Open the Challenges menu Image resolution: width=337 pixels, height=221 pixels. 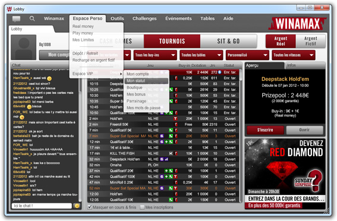coord(144,18)
